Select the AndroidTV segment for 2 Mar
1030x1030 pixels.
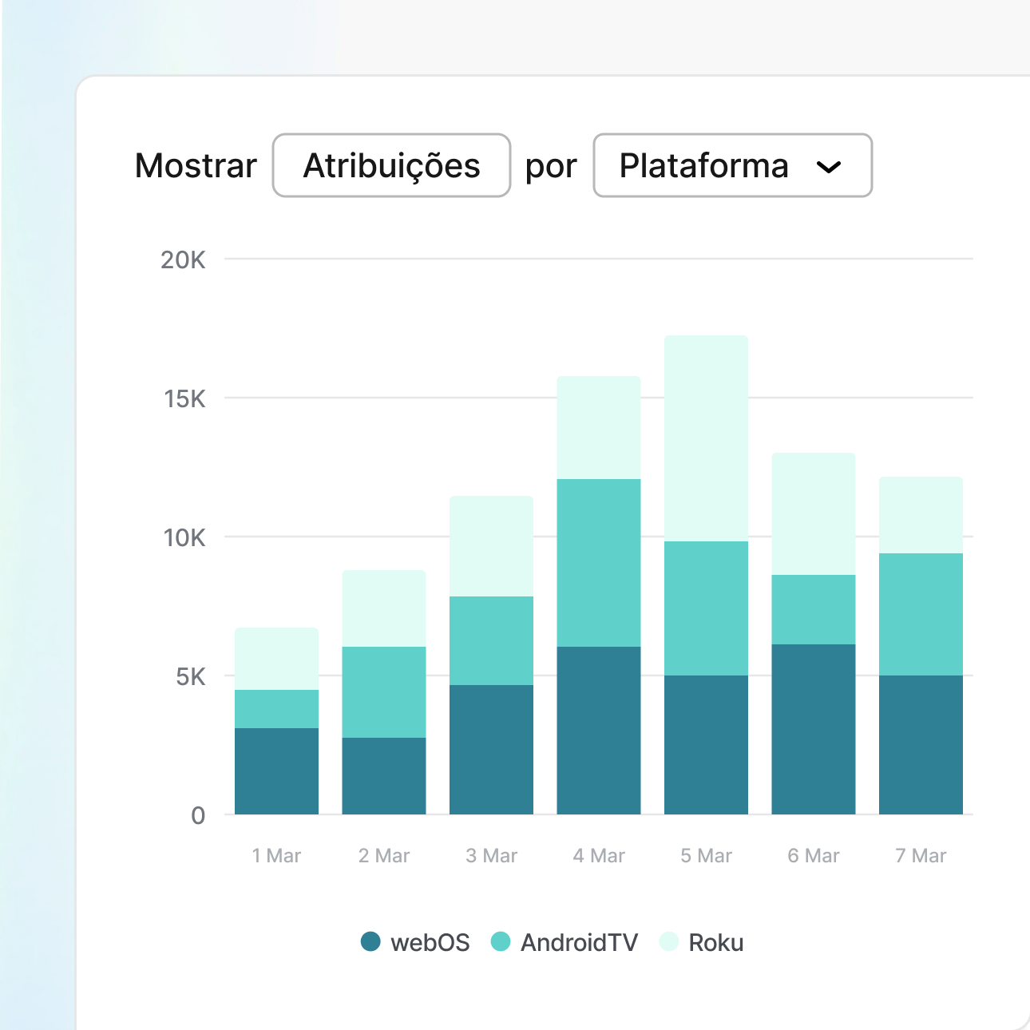pyautogui.click(x=384, y=691)
